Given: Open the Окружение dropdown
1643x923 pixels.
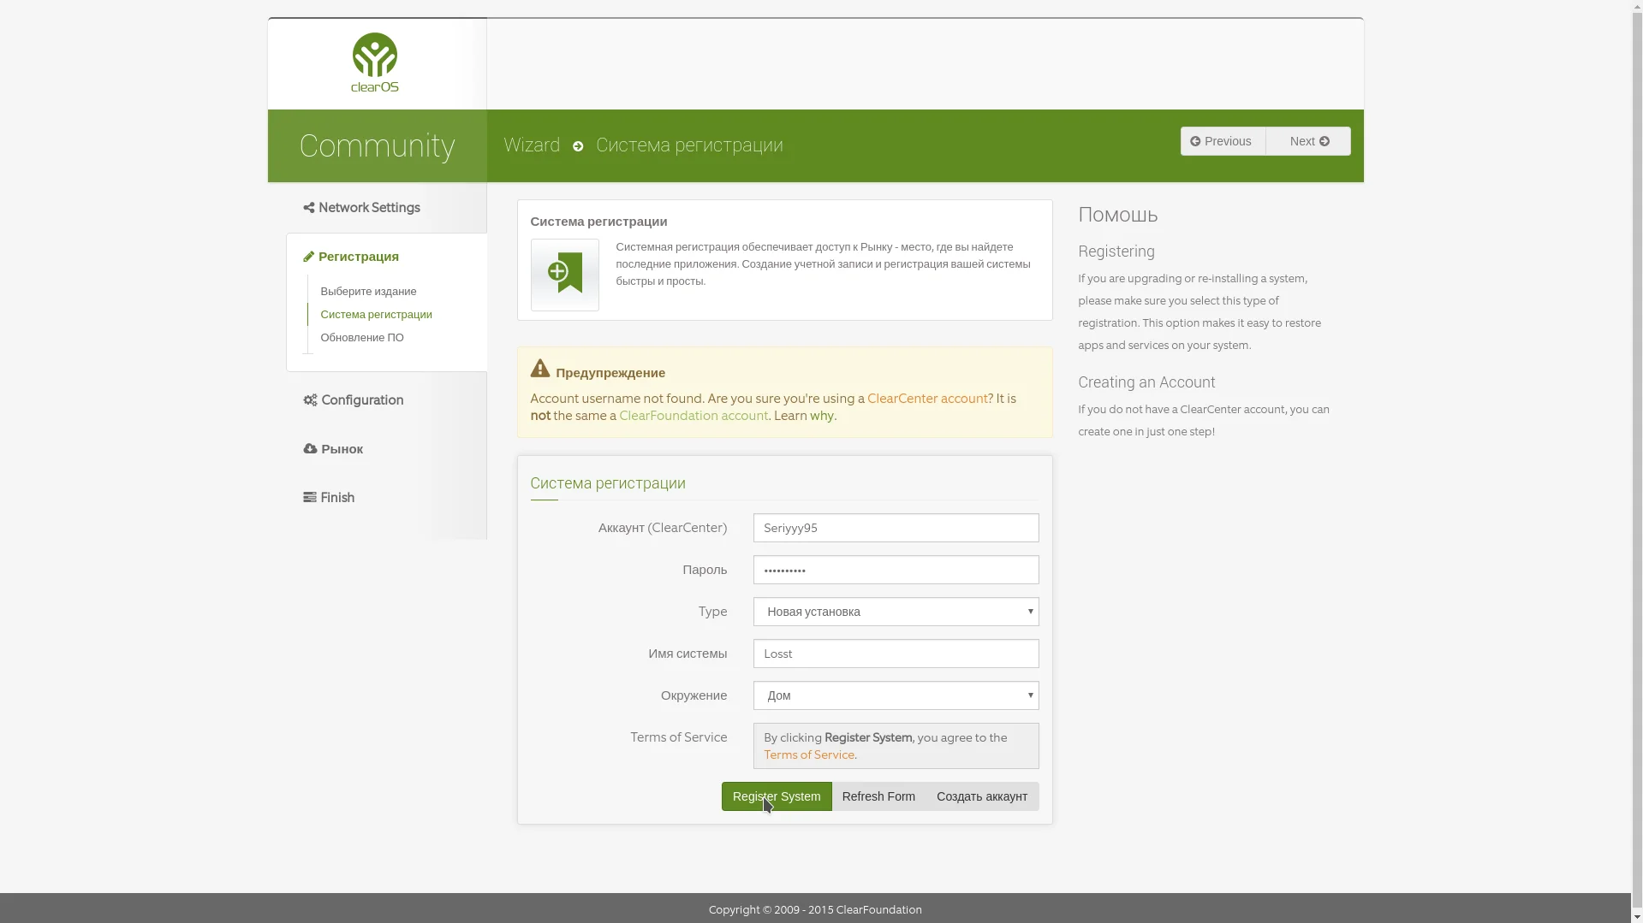Looking at the screenshot, I should pyautogui.click(x=896, y=695).
